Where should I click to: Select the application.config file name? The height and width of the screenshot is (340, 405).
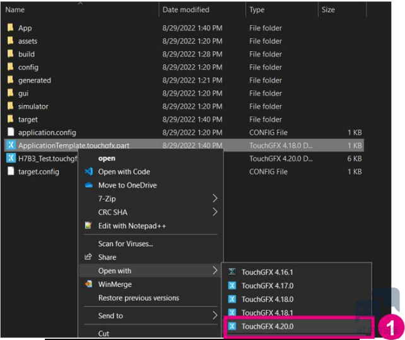pos(47,133)
